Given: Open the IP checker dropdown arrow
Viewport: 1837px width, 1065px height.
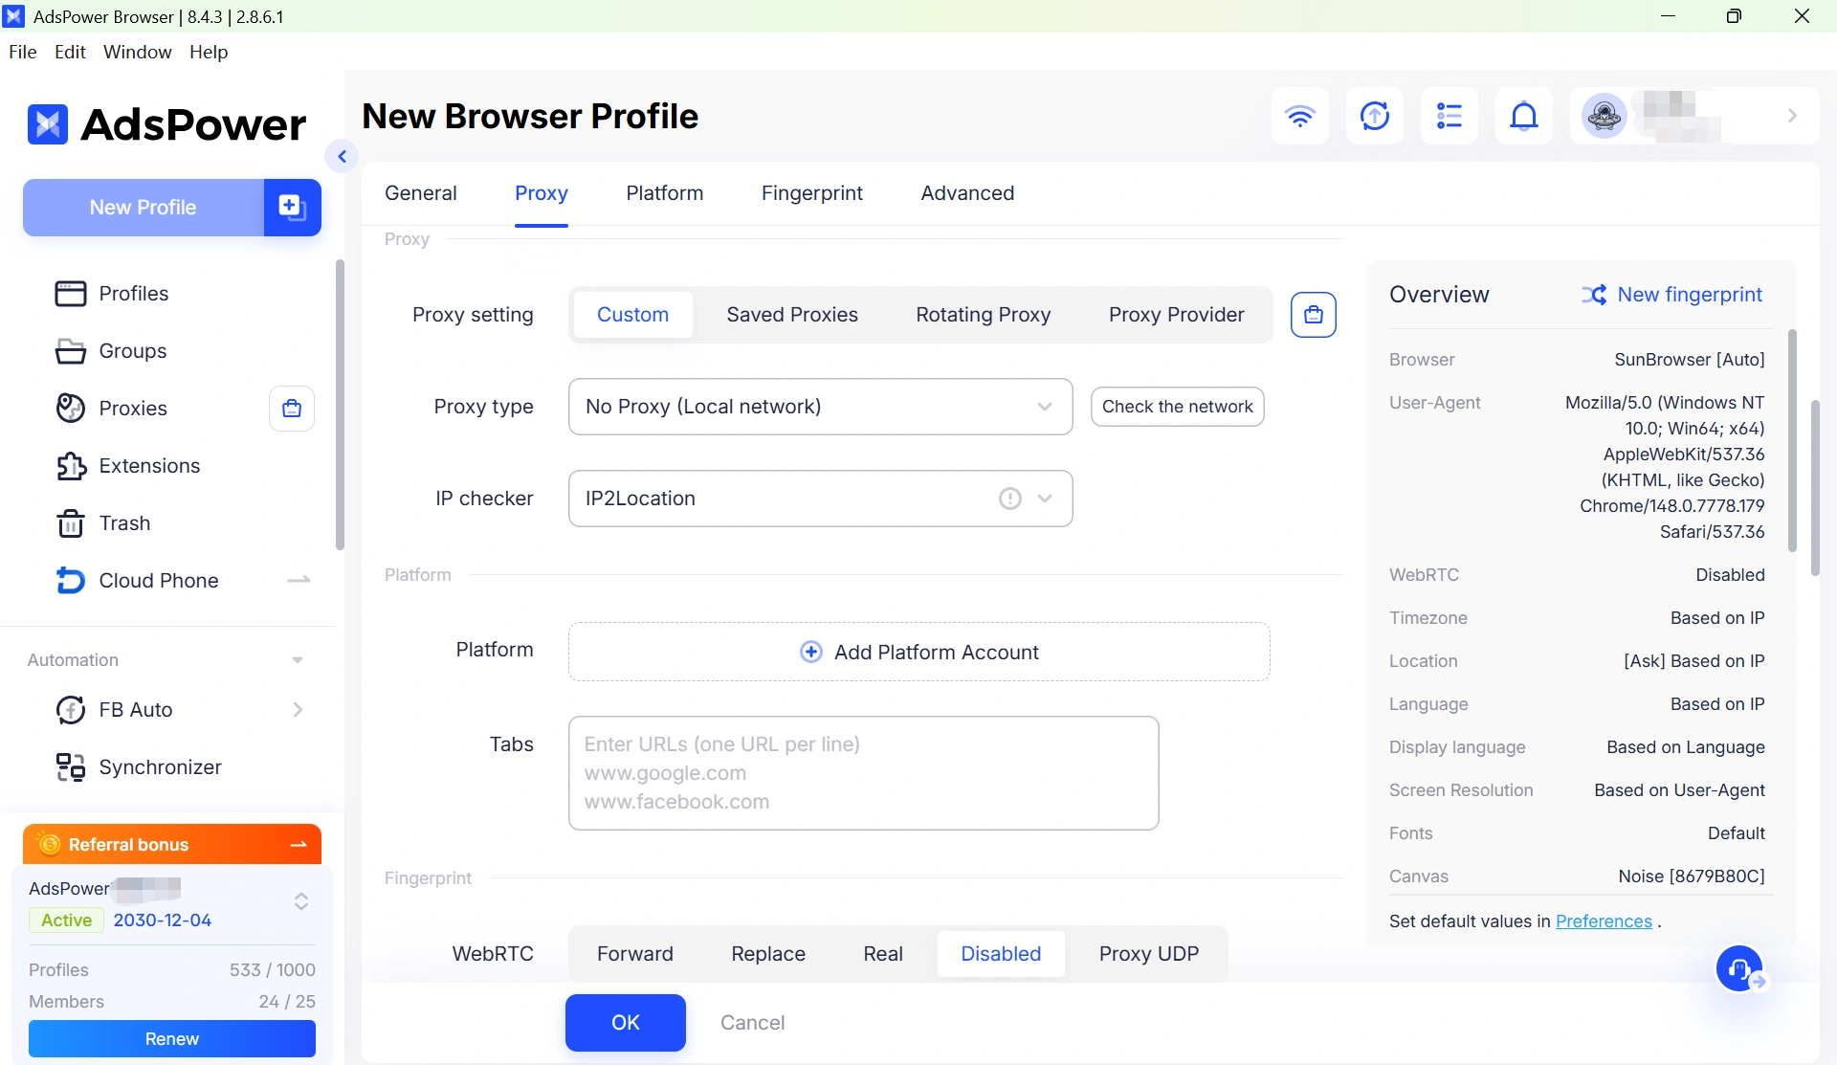Looking at the screenshot, I should pyautogui.click(x=1044, y=499).
